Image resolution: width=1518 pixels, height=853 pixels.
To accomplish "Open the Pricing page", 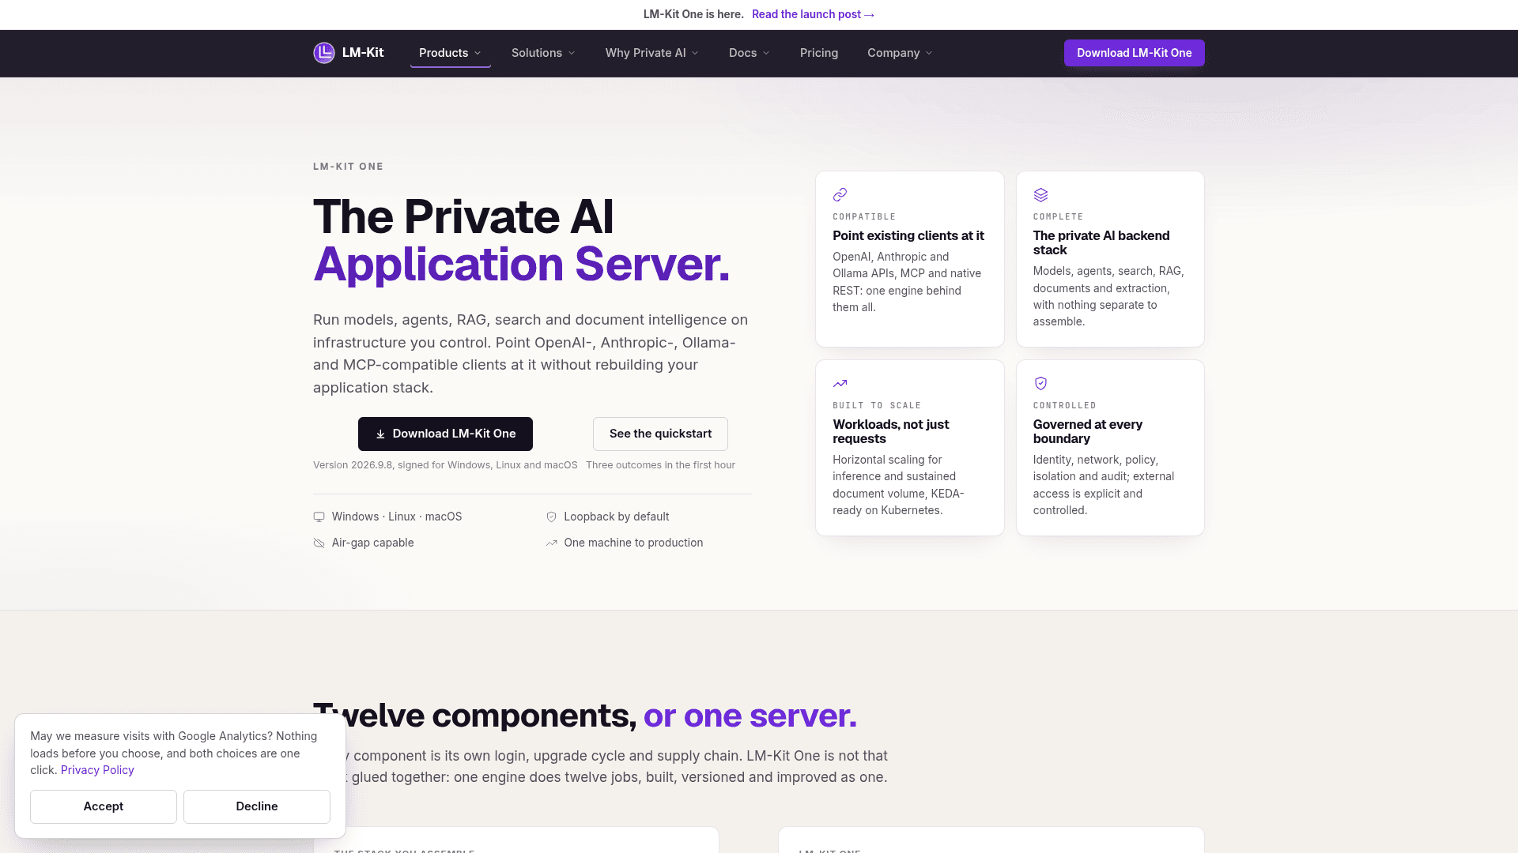I will [x=818, y=53].
